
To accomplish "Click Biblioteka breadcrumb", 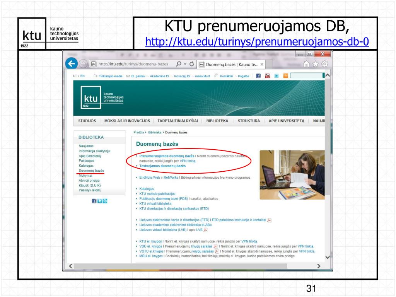I will 155,132.
